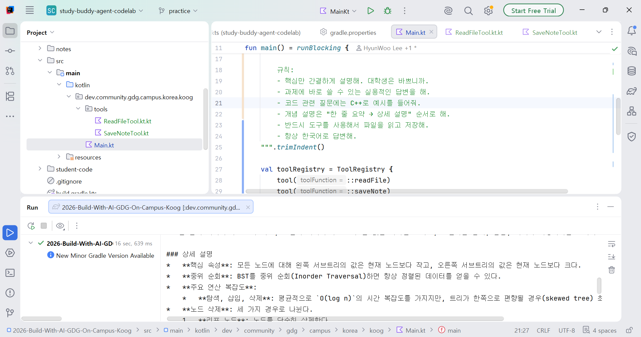Open more run actions menu in title bar
641x337 pixels.
pos(405,11)
